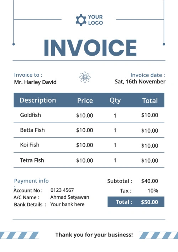Screen dimensions: 178x252
Task: Click the Tetra Fish quantity value
Action: [x=115, y=160]
